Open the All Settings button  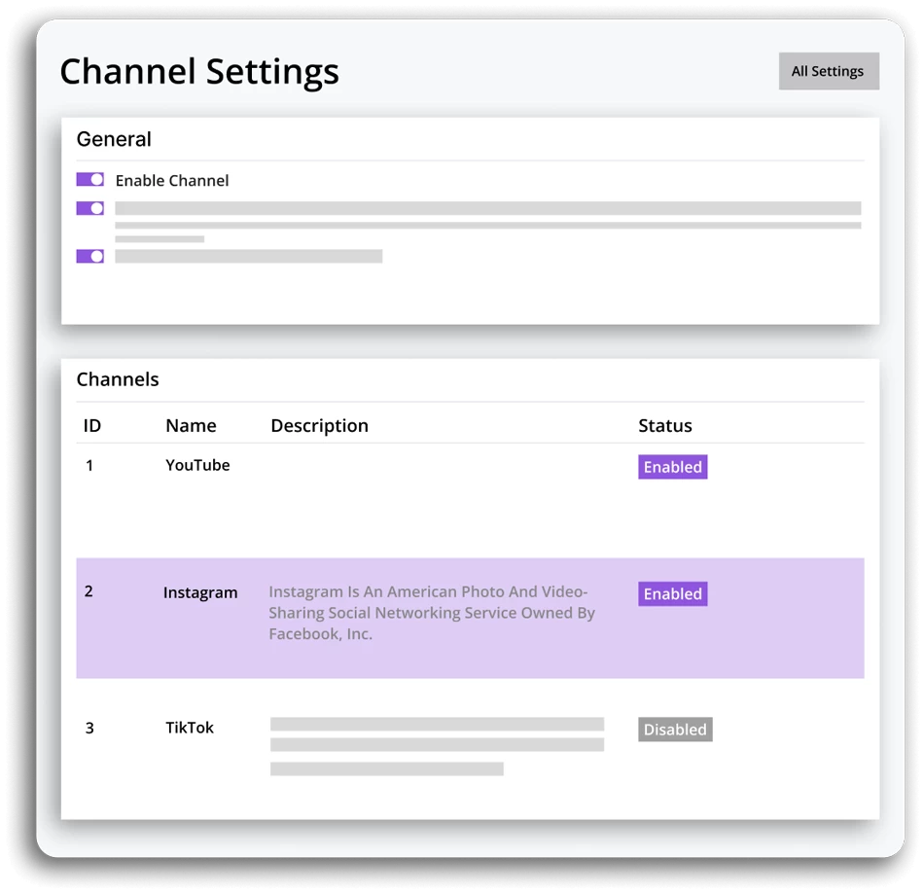point(829,71)
